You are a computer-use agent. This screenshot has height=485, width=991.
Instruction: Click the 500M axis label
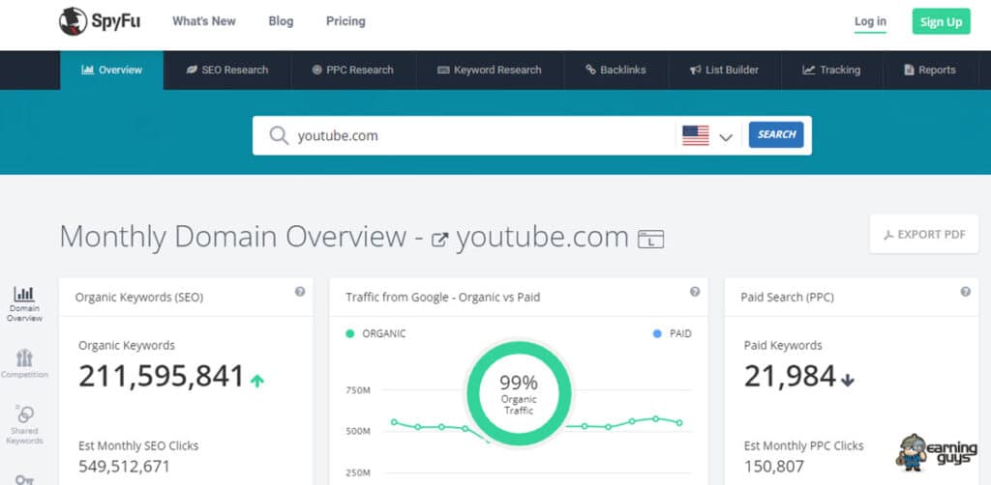tap(358, 432)
